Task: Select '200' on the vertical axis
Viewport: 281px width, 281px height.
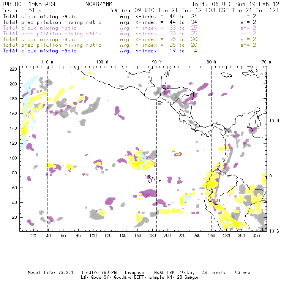Action: tap(13, 84)
